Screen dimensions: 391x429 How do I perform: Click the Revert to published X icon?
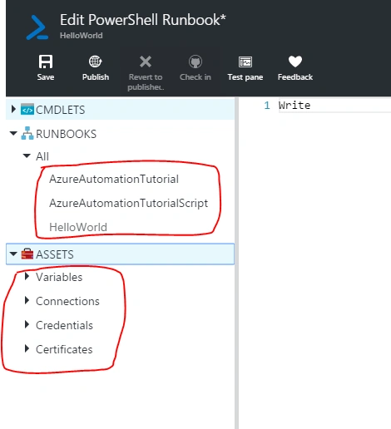pos(146,62)
